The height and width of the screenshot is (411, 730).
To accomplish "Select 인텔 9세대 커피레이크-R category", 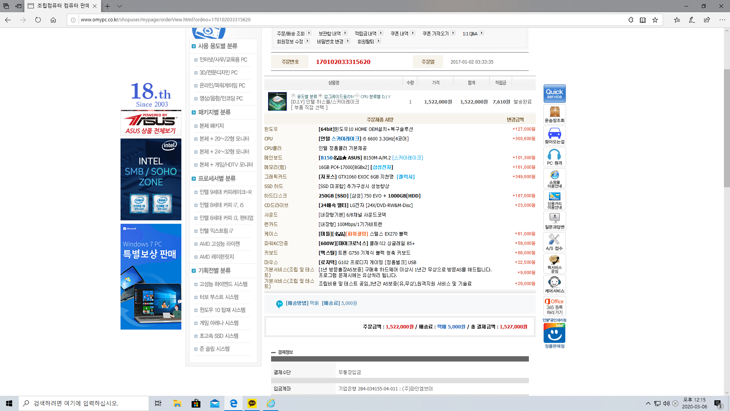I will pos(225,192).
